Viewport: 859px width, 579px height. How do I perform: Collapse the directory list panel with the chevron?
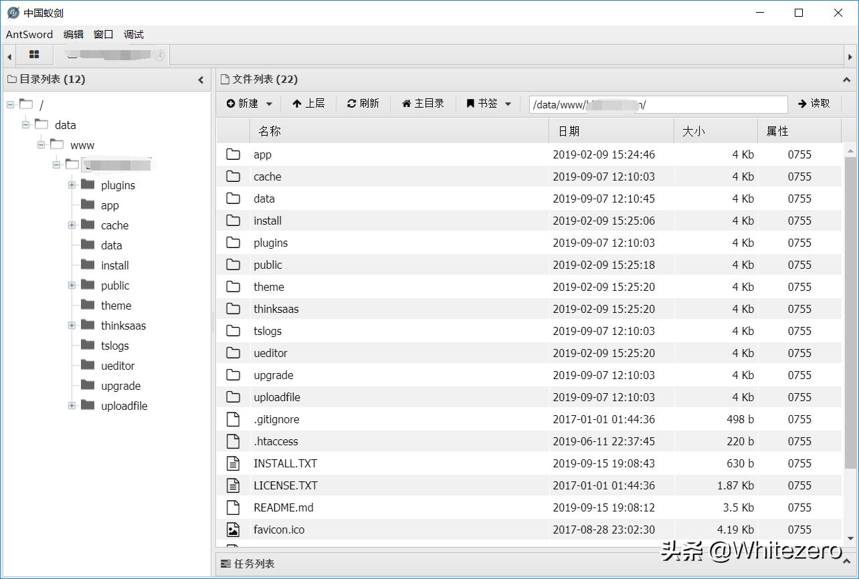[201, 80]
